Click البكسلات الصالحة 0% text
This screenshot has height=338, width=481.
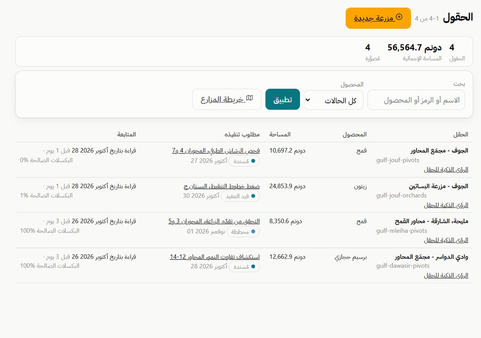coord(46,160)
